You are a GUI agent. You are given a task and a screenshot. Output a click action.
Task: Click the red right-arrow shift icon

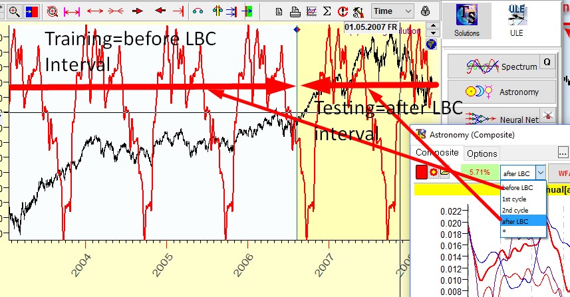(x=138, y=11)
